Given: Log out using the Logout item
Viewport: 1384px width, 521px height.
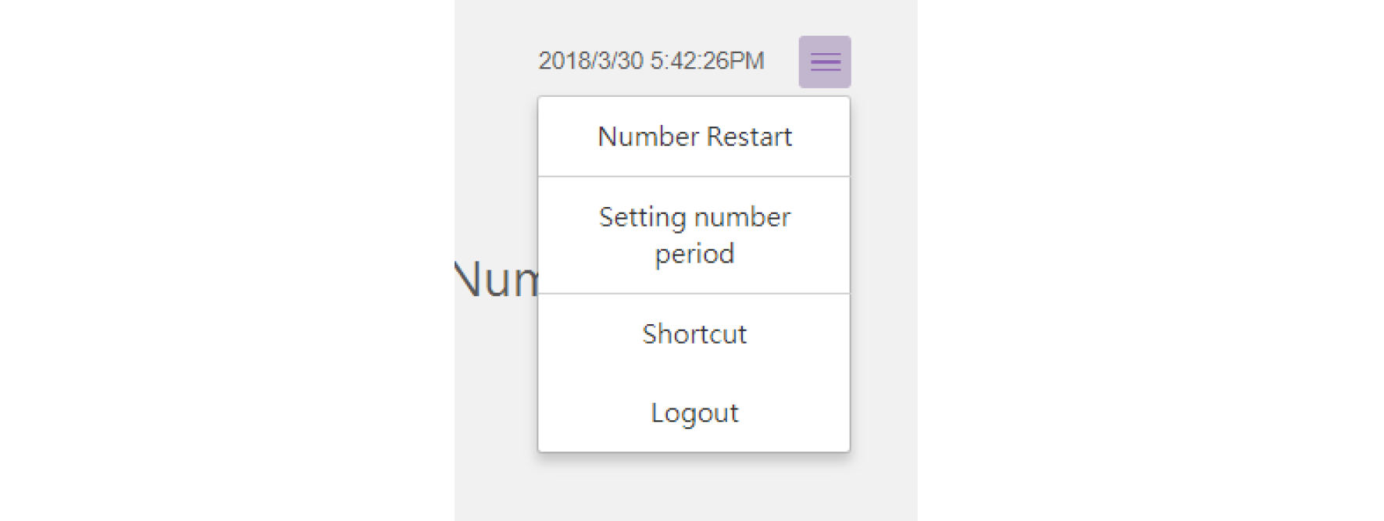Looking at the screenshot, I should click(694, 412).
